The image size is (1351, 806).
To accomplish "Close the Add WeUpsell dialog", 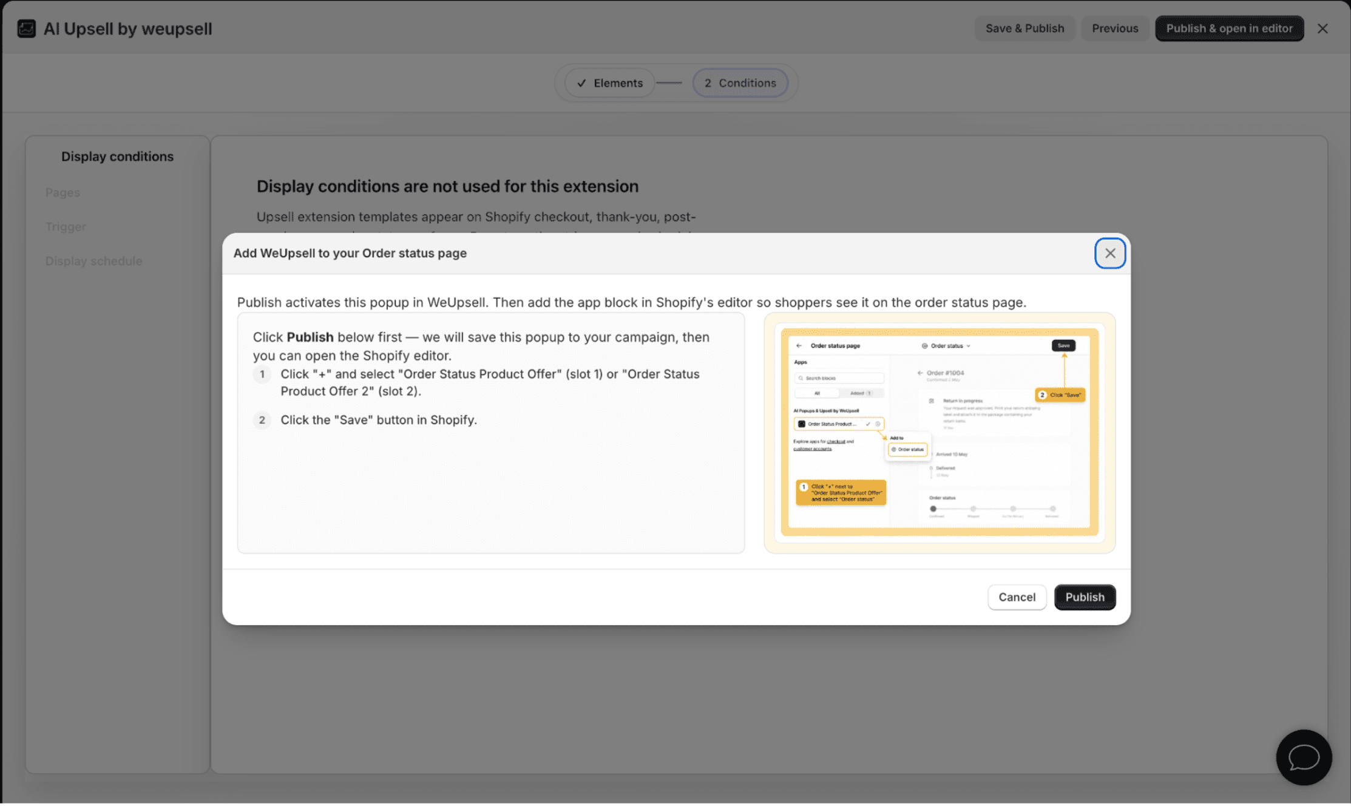I will click(x=1110, y=253).
